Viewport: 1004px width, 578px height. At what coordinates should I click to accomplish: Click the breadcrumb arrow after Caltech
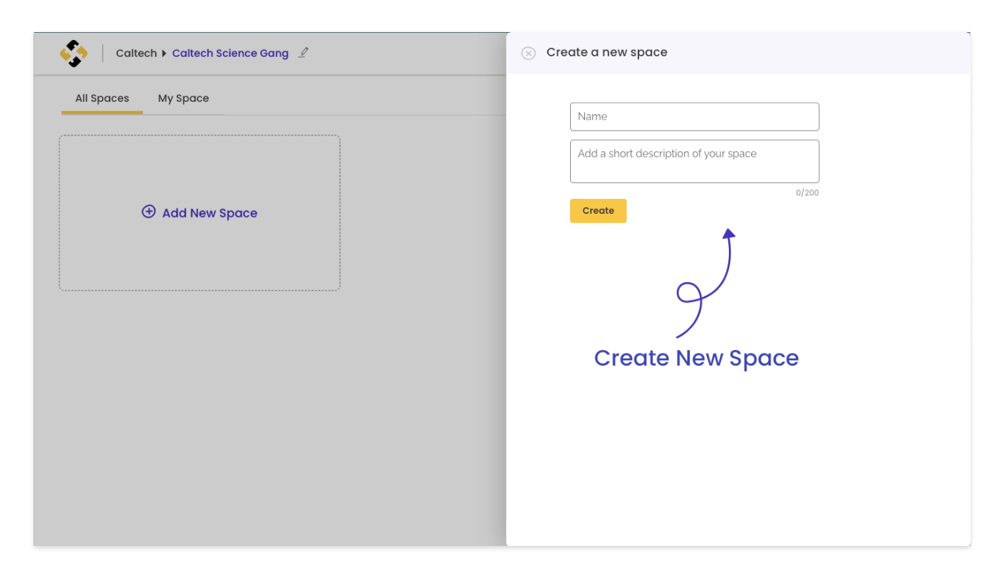[x=164, y=53]
